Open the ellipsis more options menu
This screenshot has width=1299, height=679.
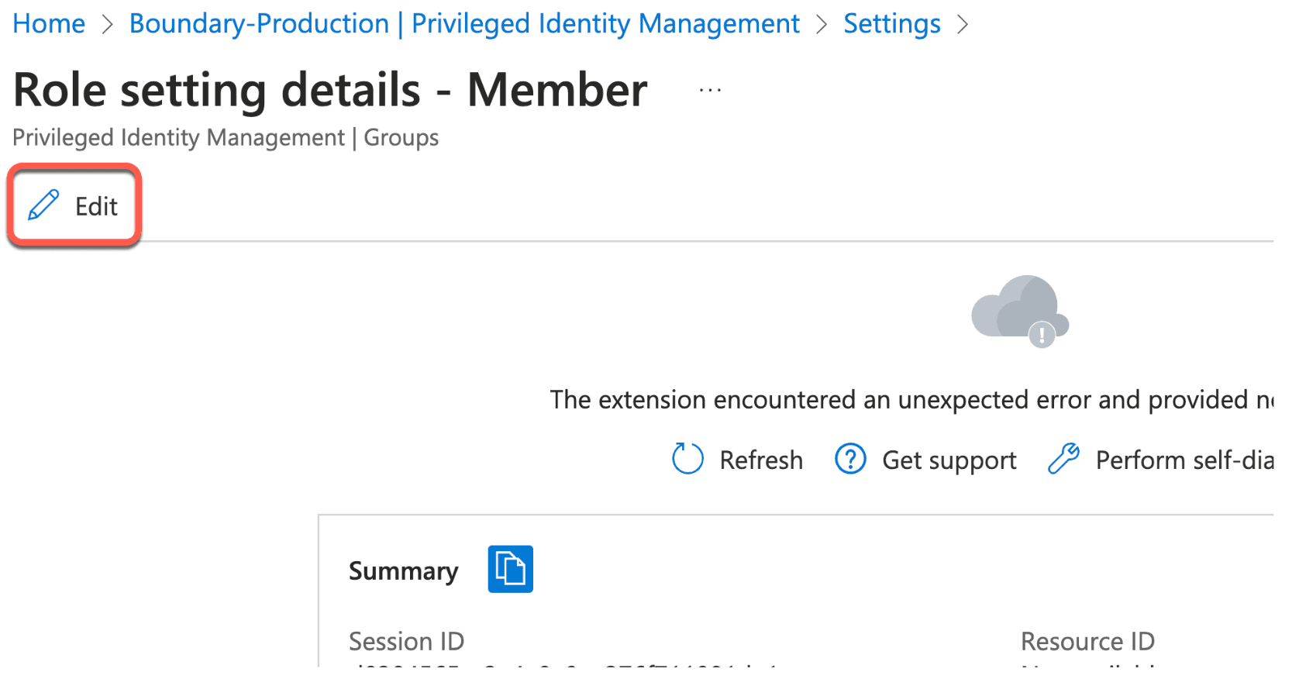(710, 91)
